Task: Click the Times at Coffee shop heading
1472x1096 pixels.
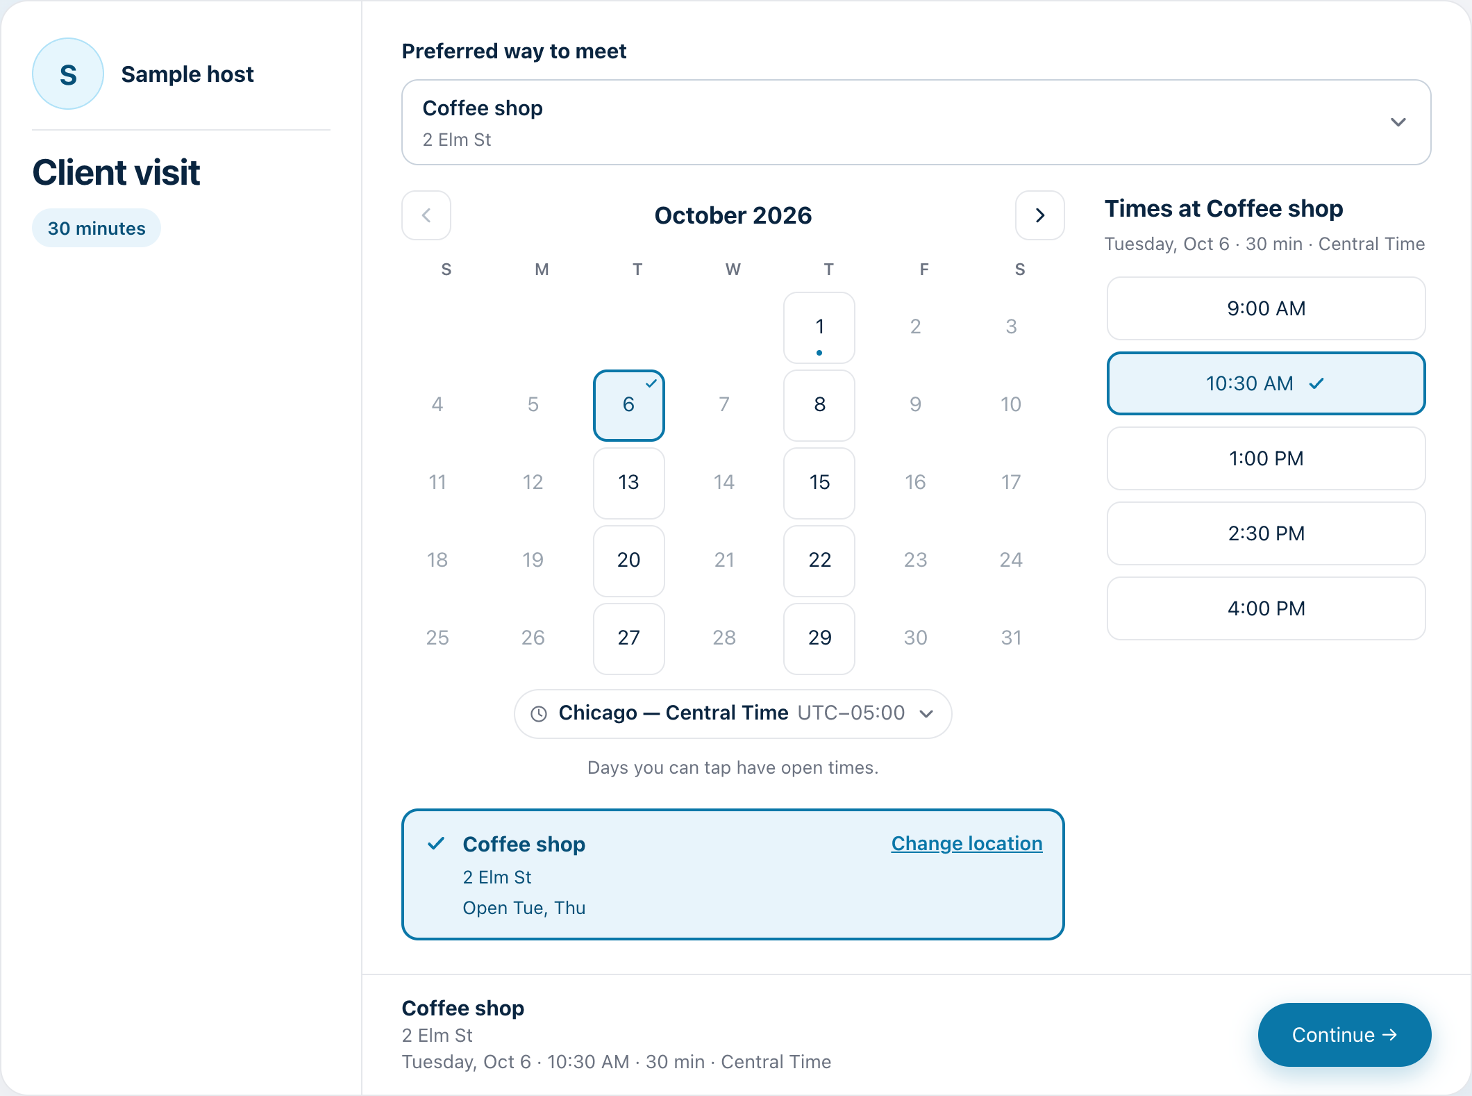Action: (x=1223, y=208)
